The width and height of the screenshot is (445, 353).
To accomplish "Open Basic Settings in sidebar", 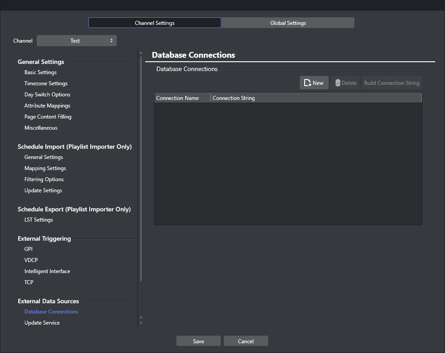I will (x=40, y=72).
